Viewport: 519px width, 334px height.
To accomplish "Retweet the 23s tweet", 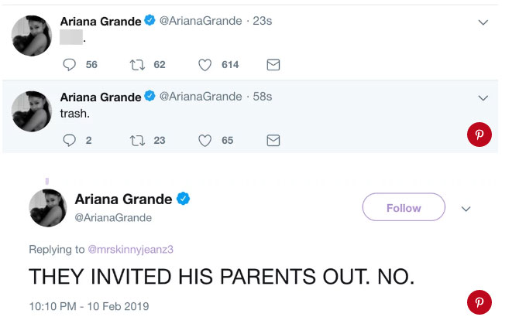I will (137, 66).
